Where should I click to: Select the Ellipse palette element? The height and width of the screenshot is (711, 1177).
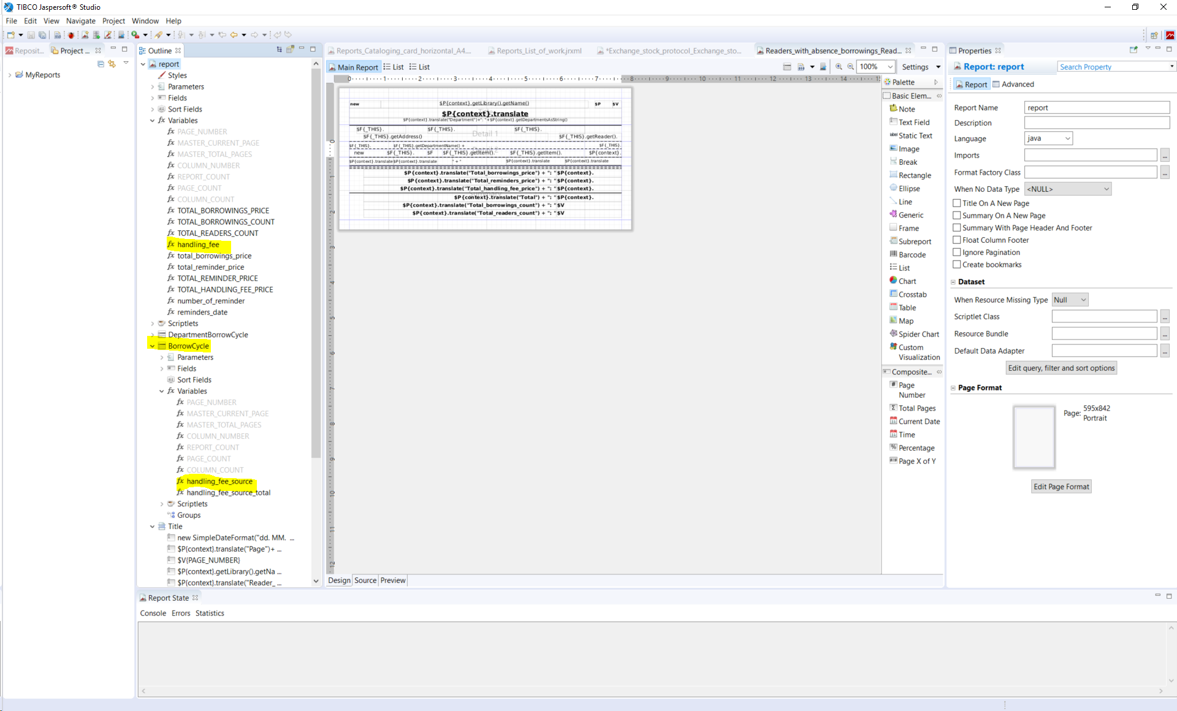coord(908,189)
